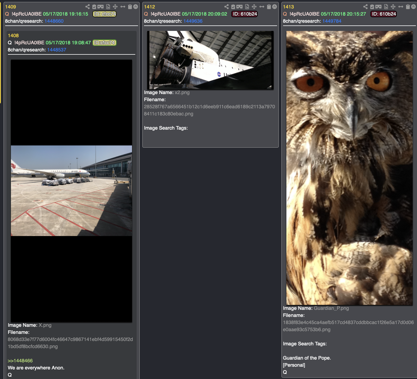
Task: Click the ID:cfcc74 badge on post 1408
Action: (105, 43)
